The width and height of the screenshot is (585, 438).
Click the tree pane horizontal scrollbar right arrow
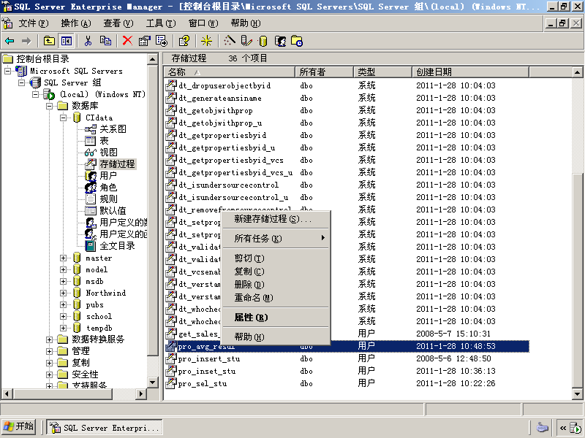[x=140, y=393]
